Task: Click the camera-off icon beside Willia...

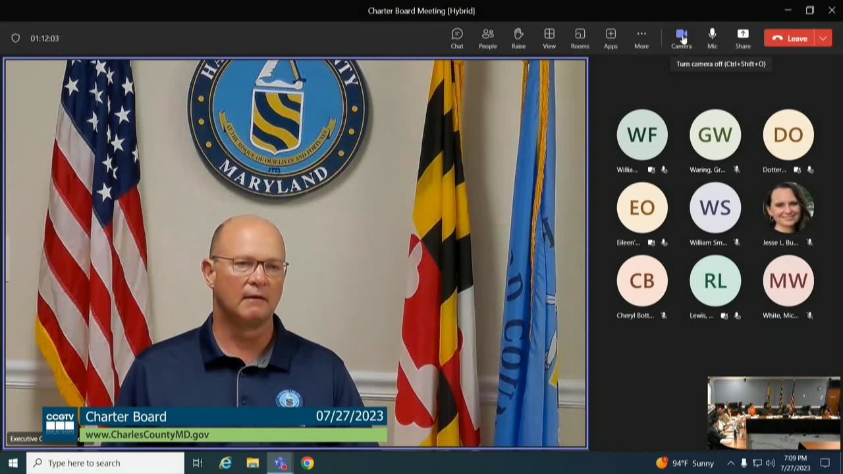Action: click(x=651, y=170)
